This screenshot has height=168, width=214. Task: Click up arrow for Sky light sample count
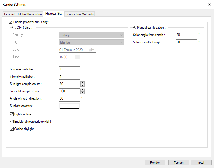82,90
